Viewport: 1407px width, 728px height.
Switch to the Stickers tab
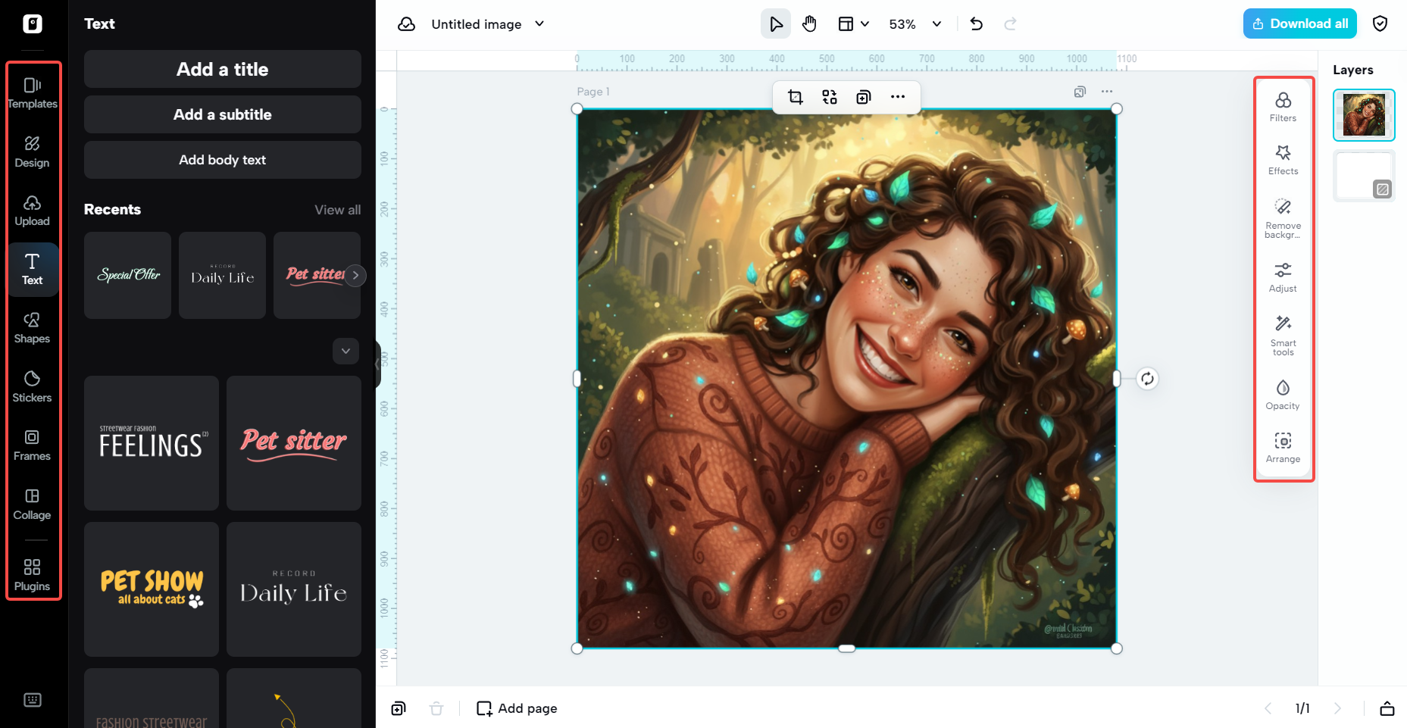32,386
